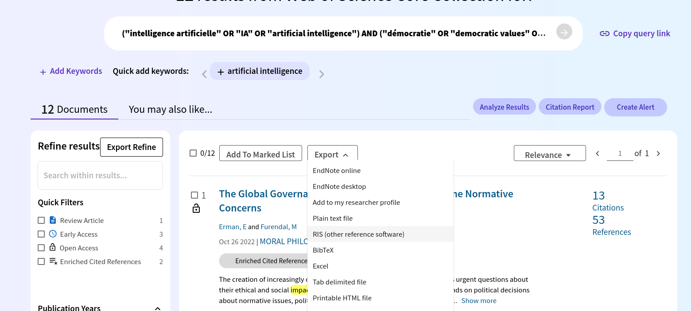Open the Relevance sort dropdown

[549, 154]
